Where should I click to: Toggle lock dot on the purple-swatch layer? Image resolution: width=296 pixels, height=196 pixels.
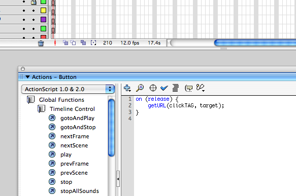pyautogui.click(x=34, y=20)
